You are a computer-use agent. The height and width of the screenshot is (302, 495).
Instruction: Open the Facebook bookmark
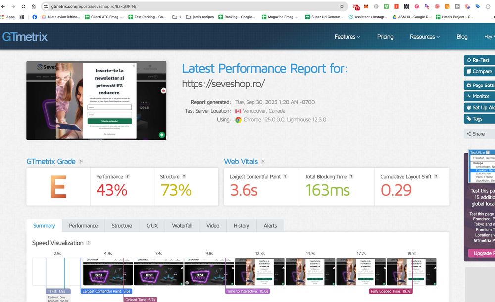[x=35, y=17]
